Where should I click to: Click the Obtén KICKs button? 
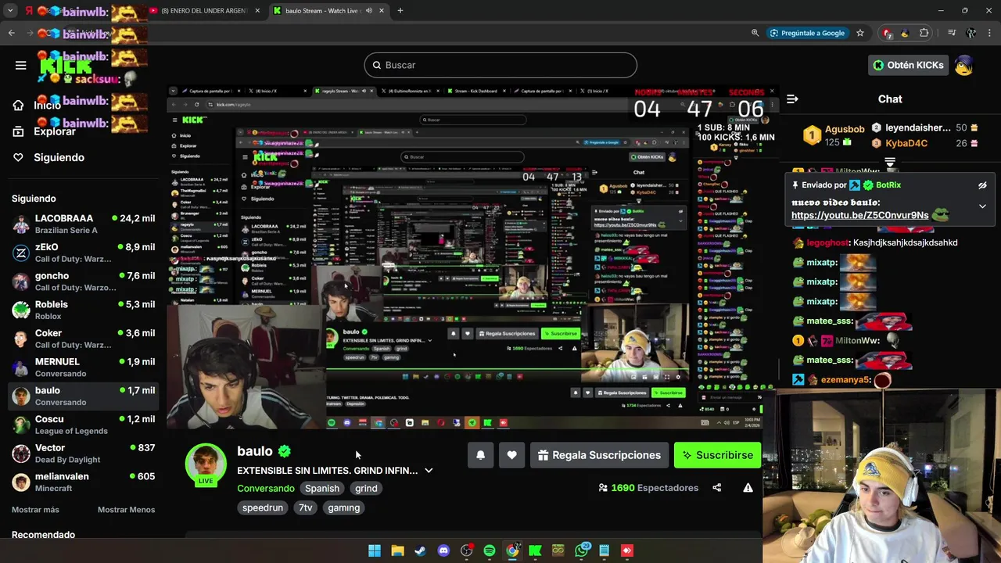tap(909, 65)
